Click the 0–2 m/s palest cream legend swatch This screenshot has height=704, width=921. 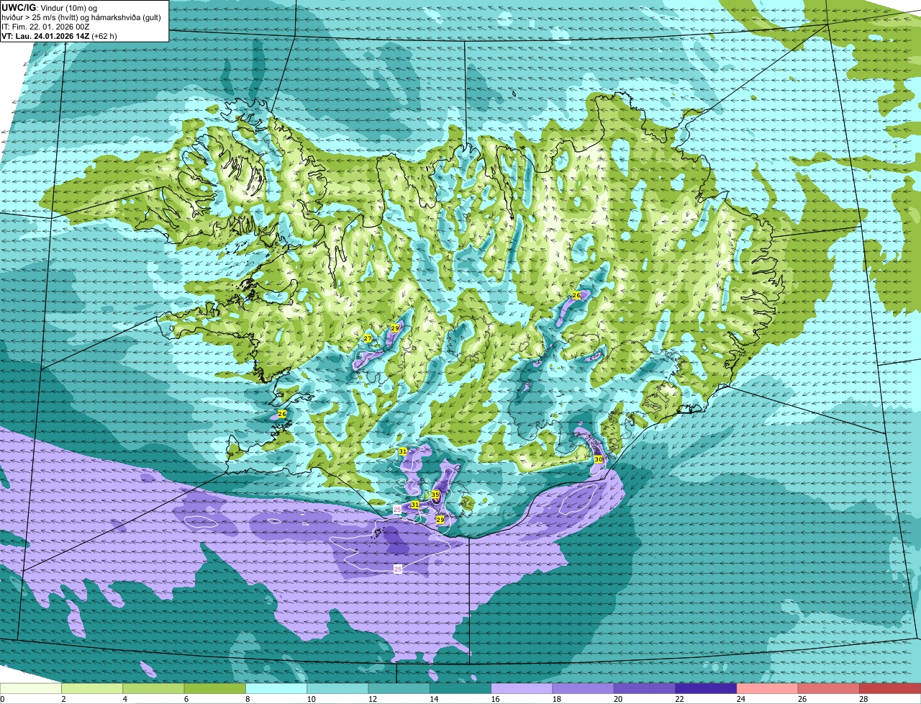click(x=31, y=688)
